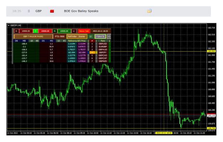Click MS value 10.6
223x142 pixels.
51,61
